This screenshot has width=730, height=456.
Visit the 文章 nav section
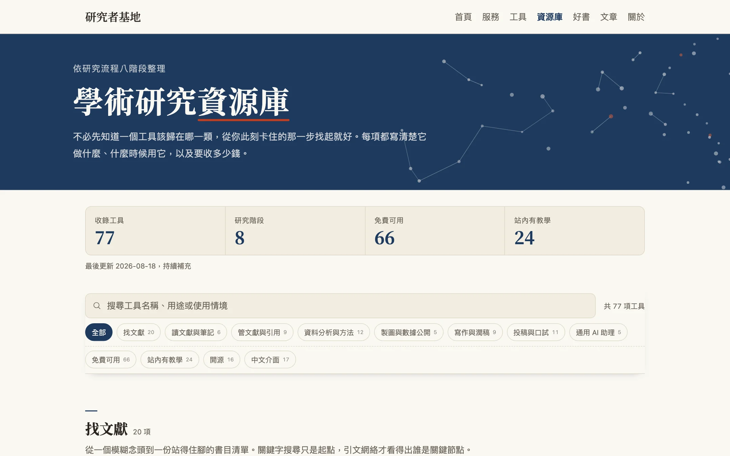coord(609,17)
